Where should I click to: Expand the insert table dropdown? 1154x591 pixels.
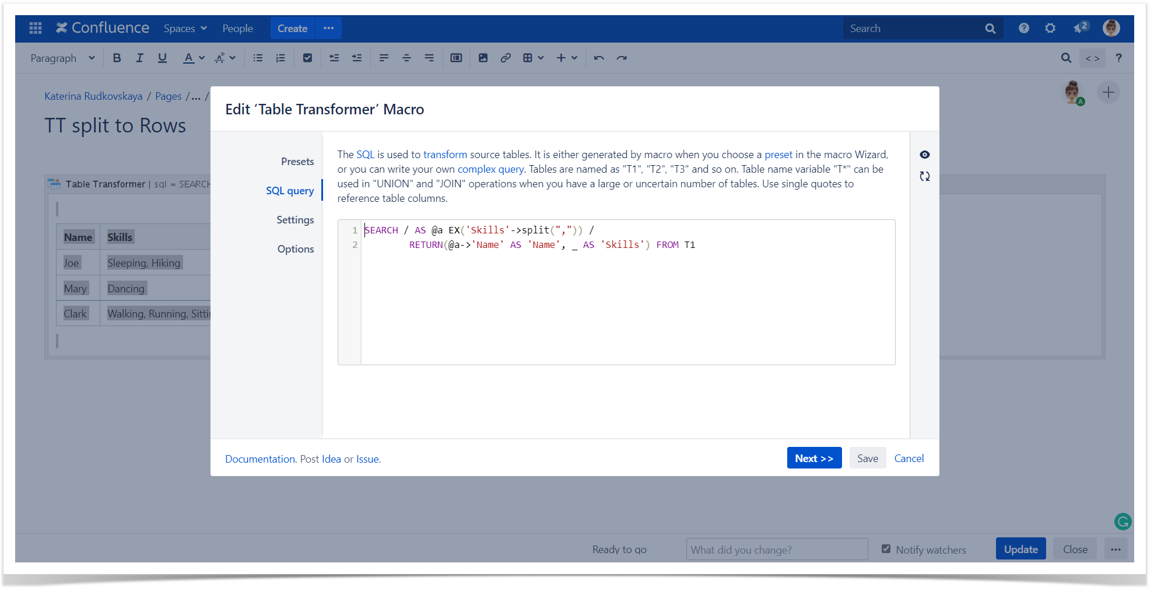[533, 58]
